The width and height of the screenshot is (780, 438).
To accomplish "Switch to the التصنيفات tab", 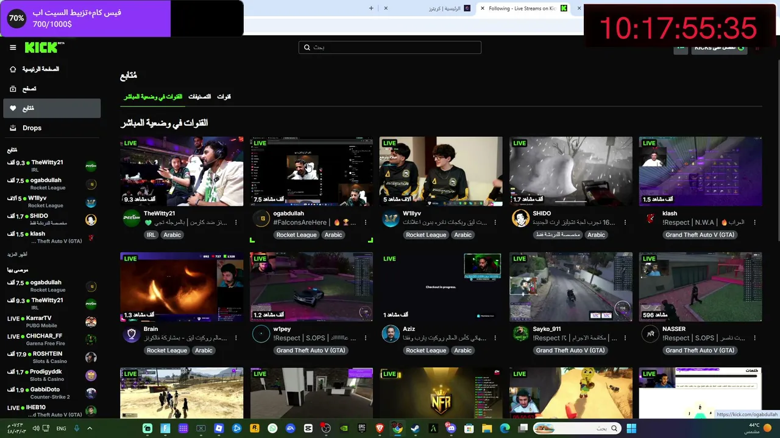I will pyautogui.click(x=199, y=97).
